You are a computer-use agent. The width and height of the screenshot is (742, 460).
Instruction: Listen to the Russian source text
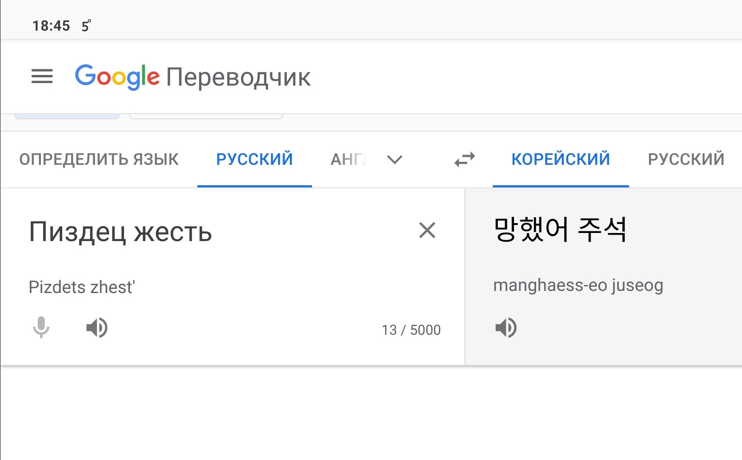click(97, 328)
